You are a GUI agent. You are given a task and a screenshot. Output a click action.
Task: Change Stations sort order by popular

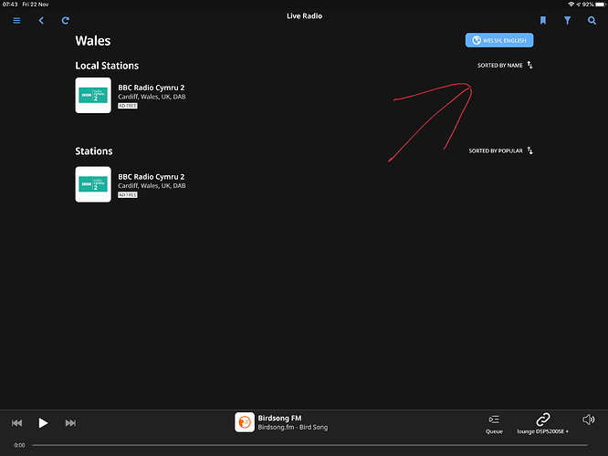click(x=501, y=150)
